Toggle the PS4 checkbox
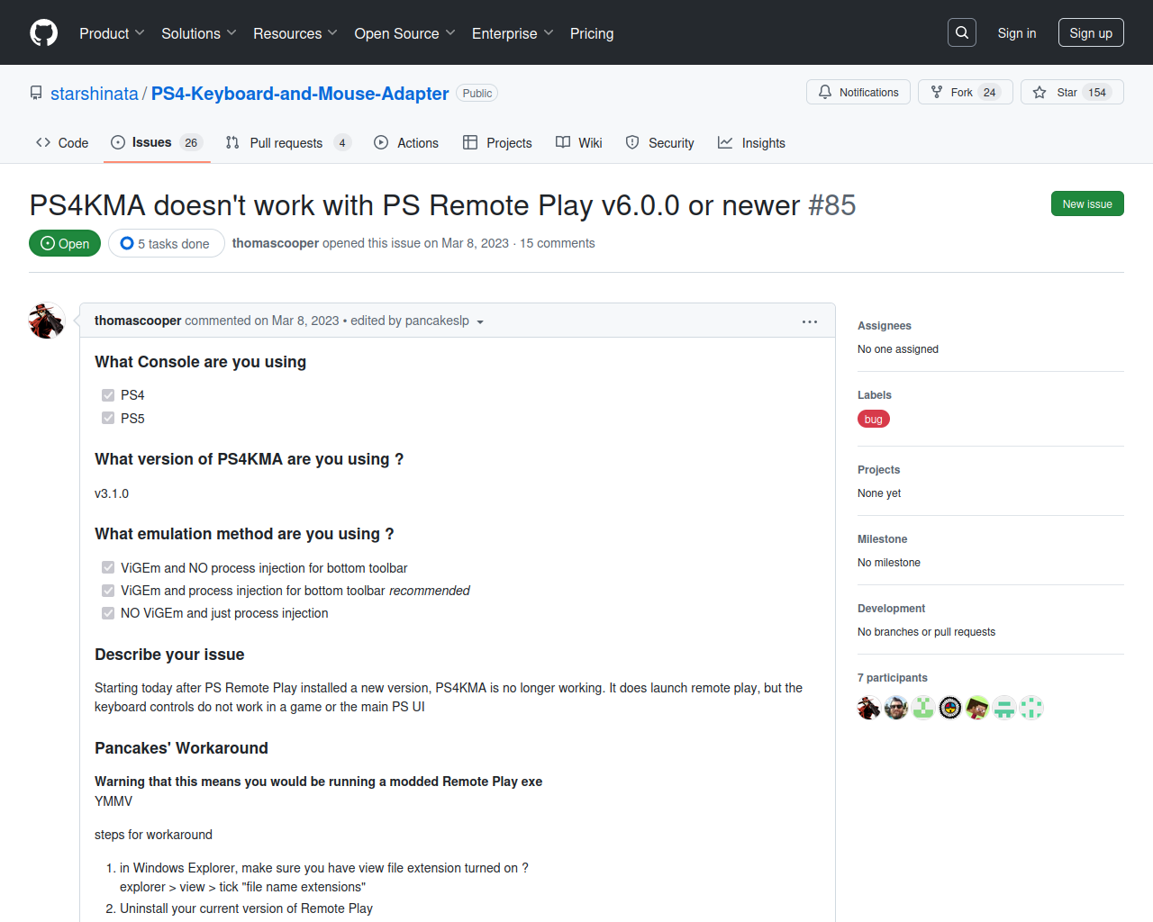1153x922 pixels. click(108, 395)
